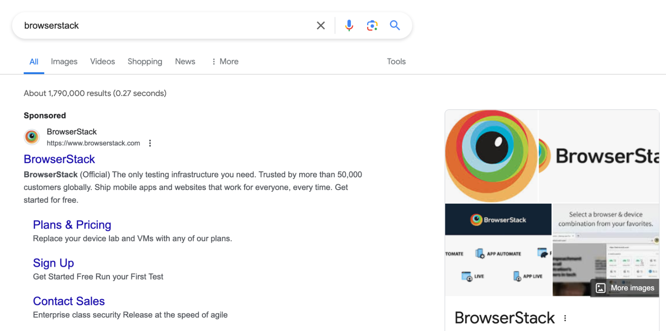Open Google Lens image search
The width and height of the screenshot is (666, 331).
(372, 26)
